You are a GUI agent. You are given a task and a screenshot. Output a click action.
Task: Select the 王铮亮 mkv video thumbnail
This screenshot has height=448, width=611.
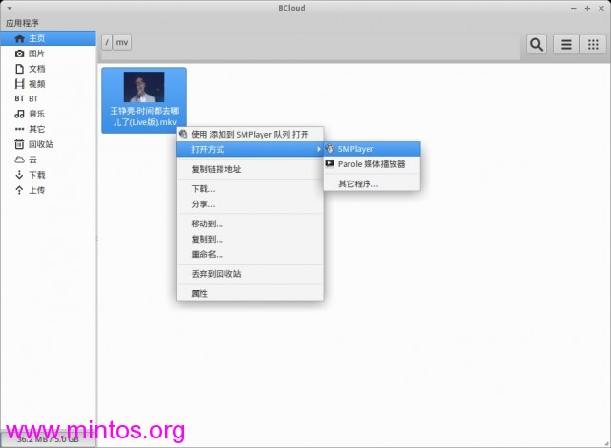[x=144, y=100]
